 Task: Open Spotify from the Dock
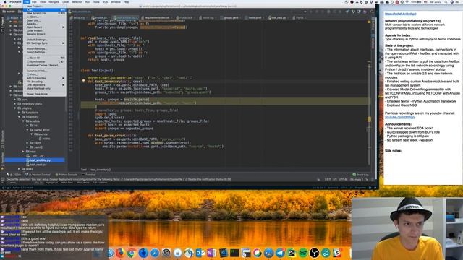pyautogui.click(x=303, y=253)
